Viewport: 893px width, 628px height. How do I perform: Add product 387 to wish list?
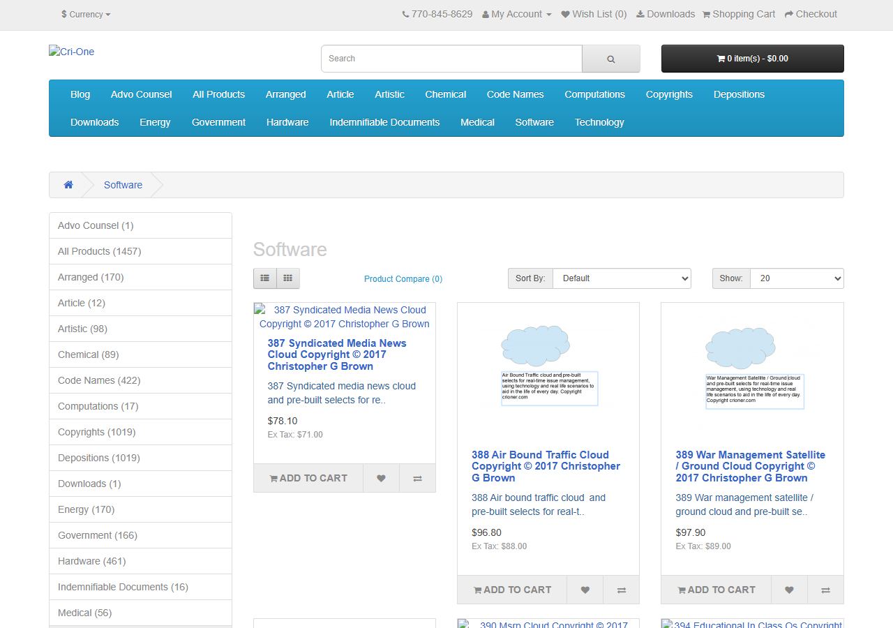381,478
